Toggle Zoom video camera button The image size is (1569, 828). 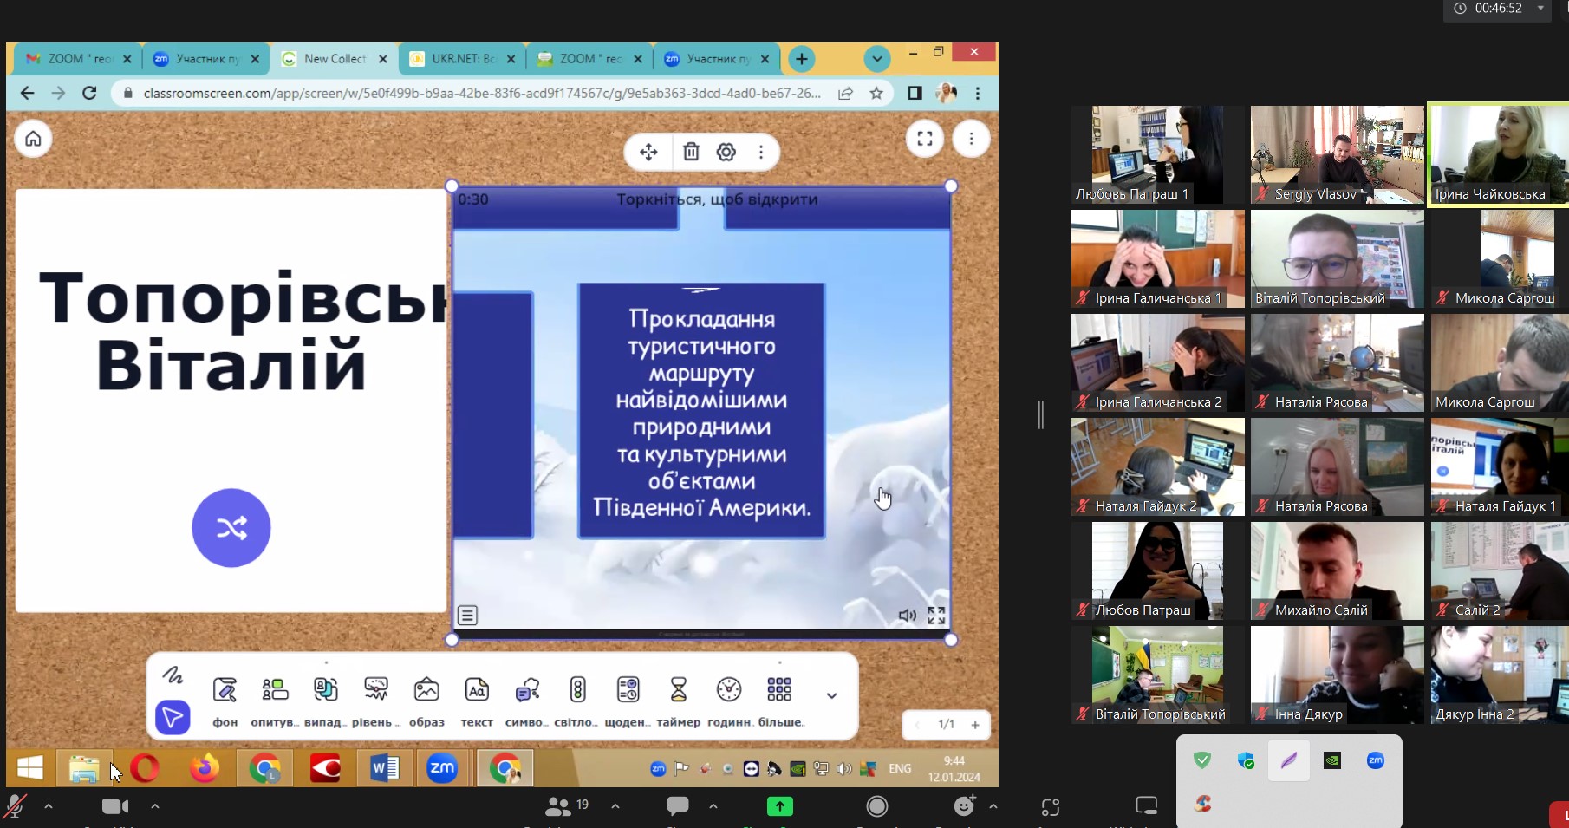tap(114, 806)
